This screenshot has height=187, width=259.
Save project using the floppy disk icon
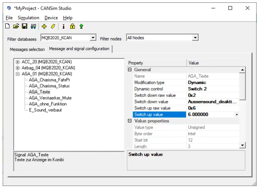point(25,26)
